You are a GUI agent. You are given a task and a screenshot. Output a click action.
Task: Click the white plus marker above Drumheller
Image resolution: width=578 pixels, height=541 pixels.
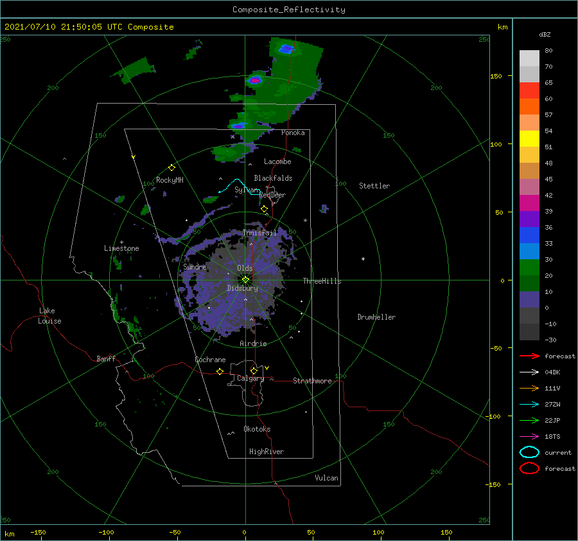[363, 259]
